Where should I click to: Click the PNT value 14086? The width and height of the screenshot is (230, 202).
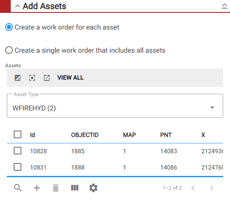point(169,167)
